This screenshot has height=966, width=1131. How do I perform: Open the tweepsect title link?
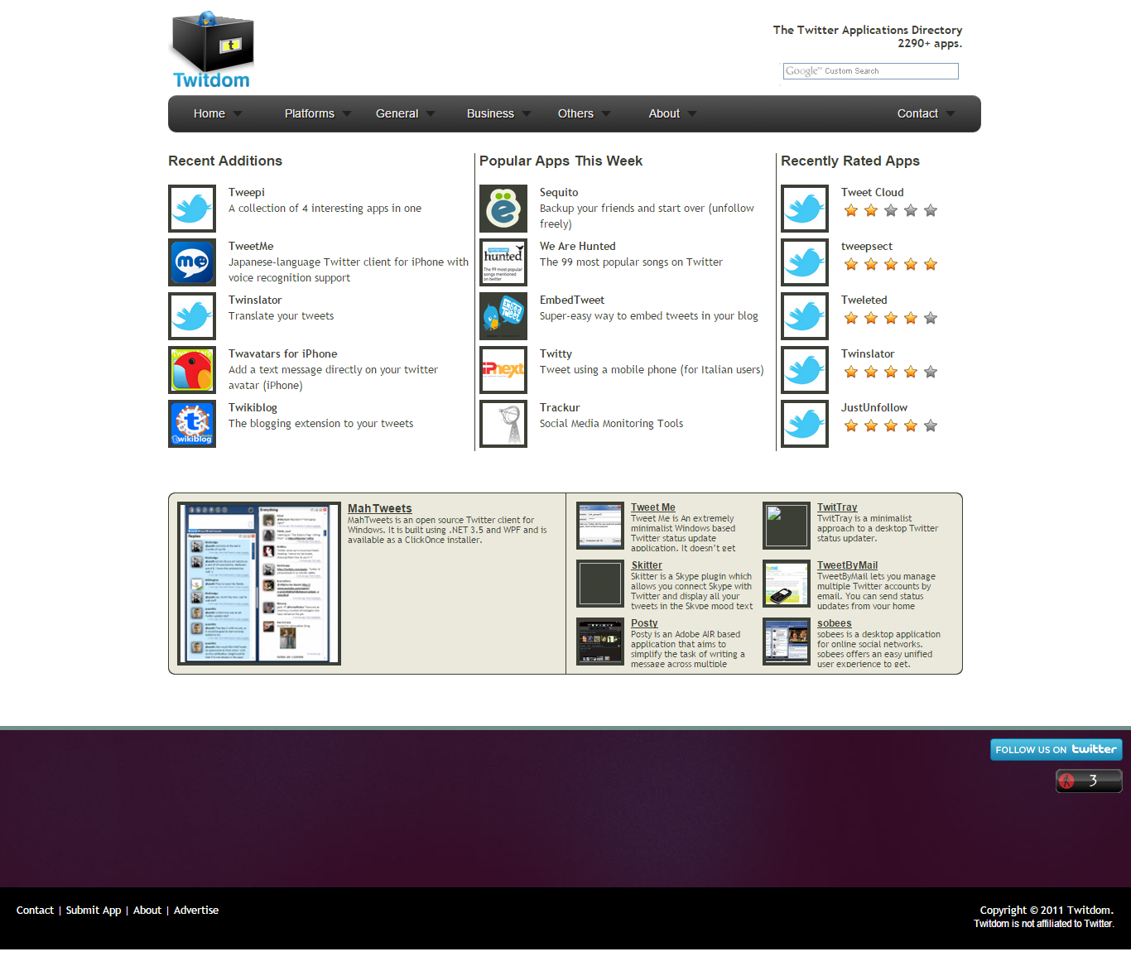point(867,246)
